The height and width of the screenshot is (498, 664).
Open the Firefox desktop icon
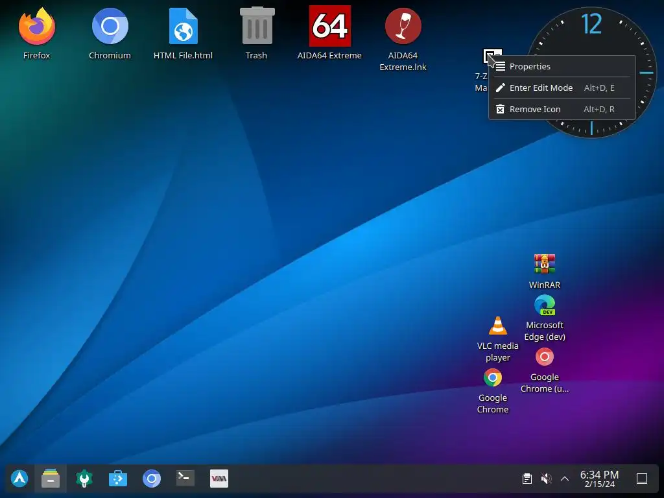tap(37, 26)
